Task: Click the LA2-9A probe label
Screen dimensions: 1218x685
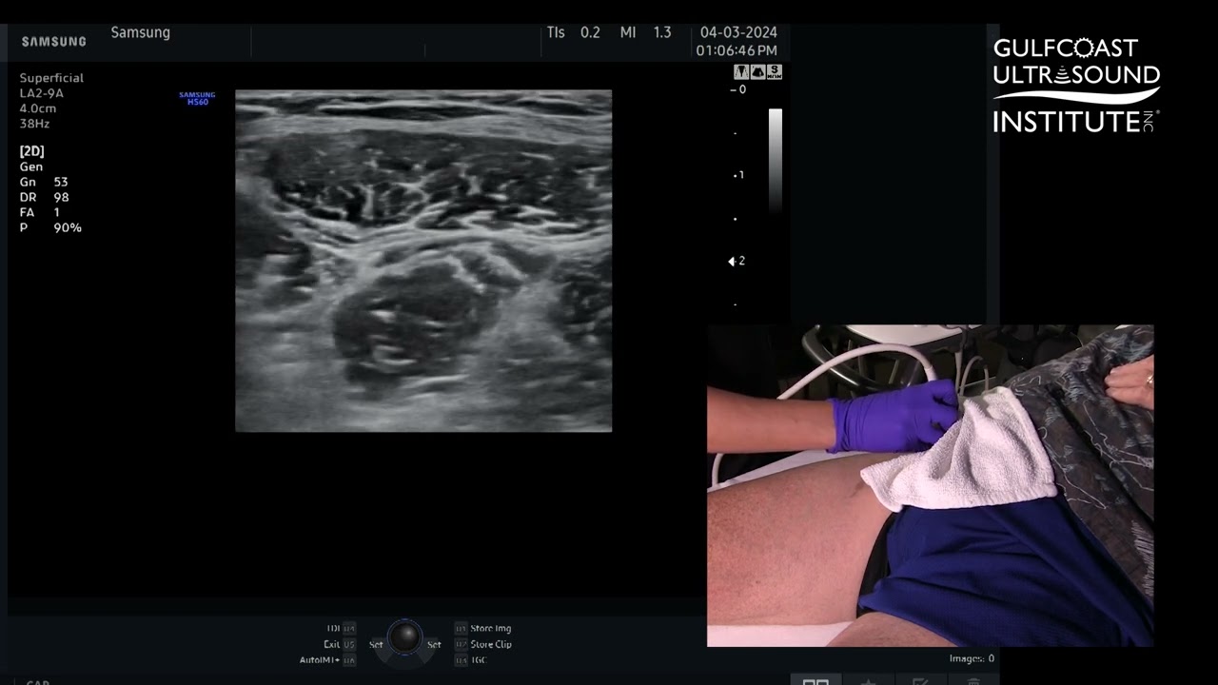Action: click(x=42, y=93)
